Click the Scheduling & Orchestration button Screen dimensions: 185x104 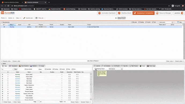pyautogui.click(x=143, y=13)
